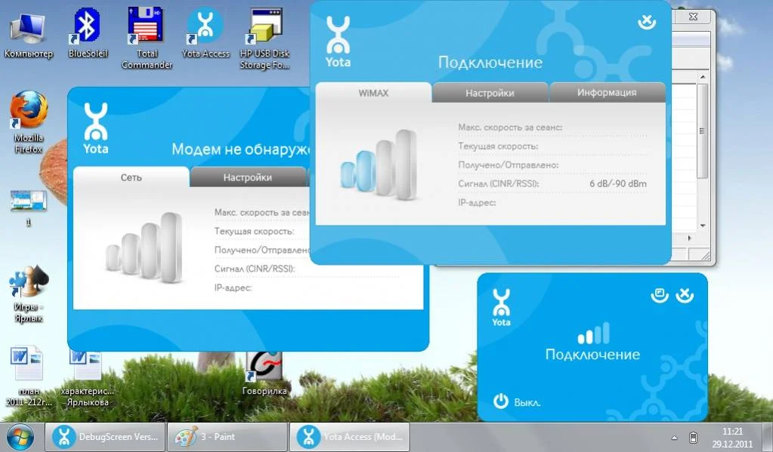Close the large Подключение Yota window

click(647, 22)
